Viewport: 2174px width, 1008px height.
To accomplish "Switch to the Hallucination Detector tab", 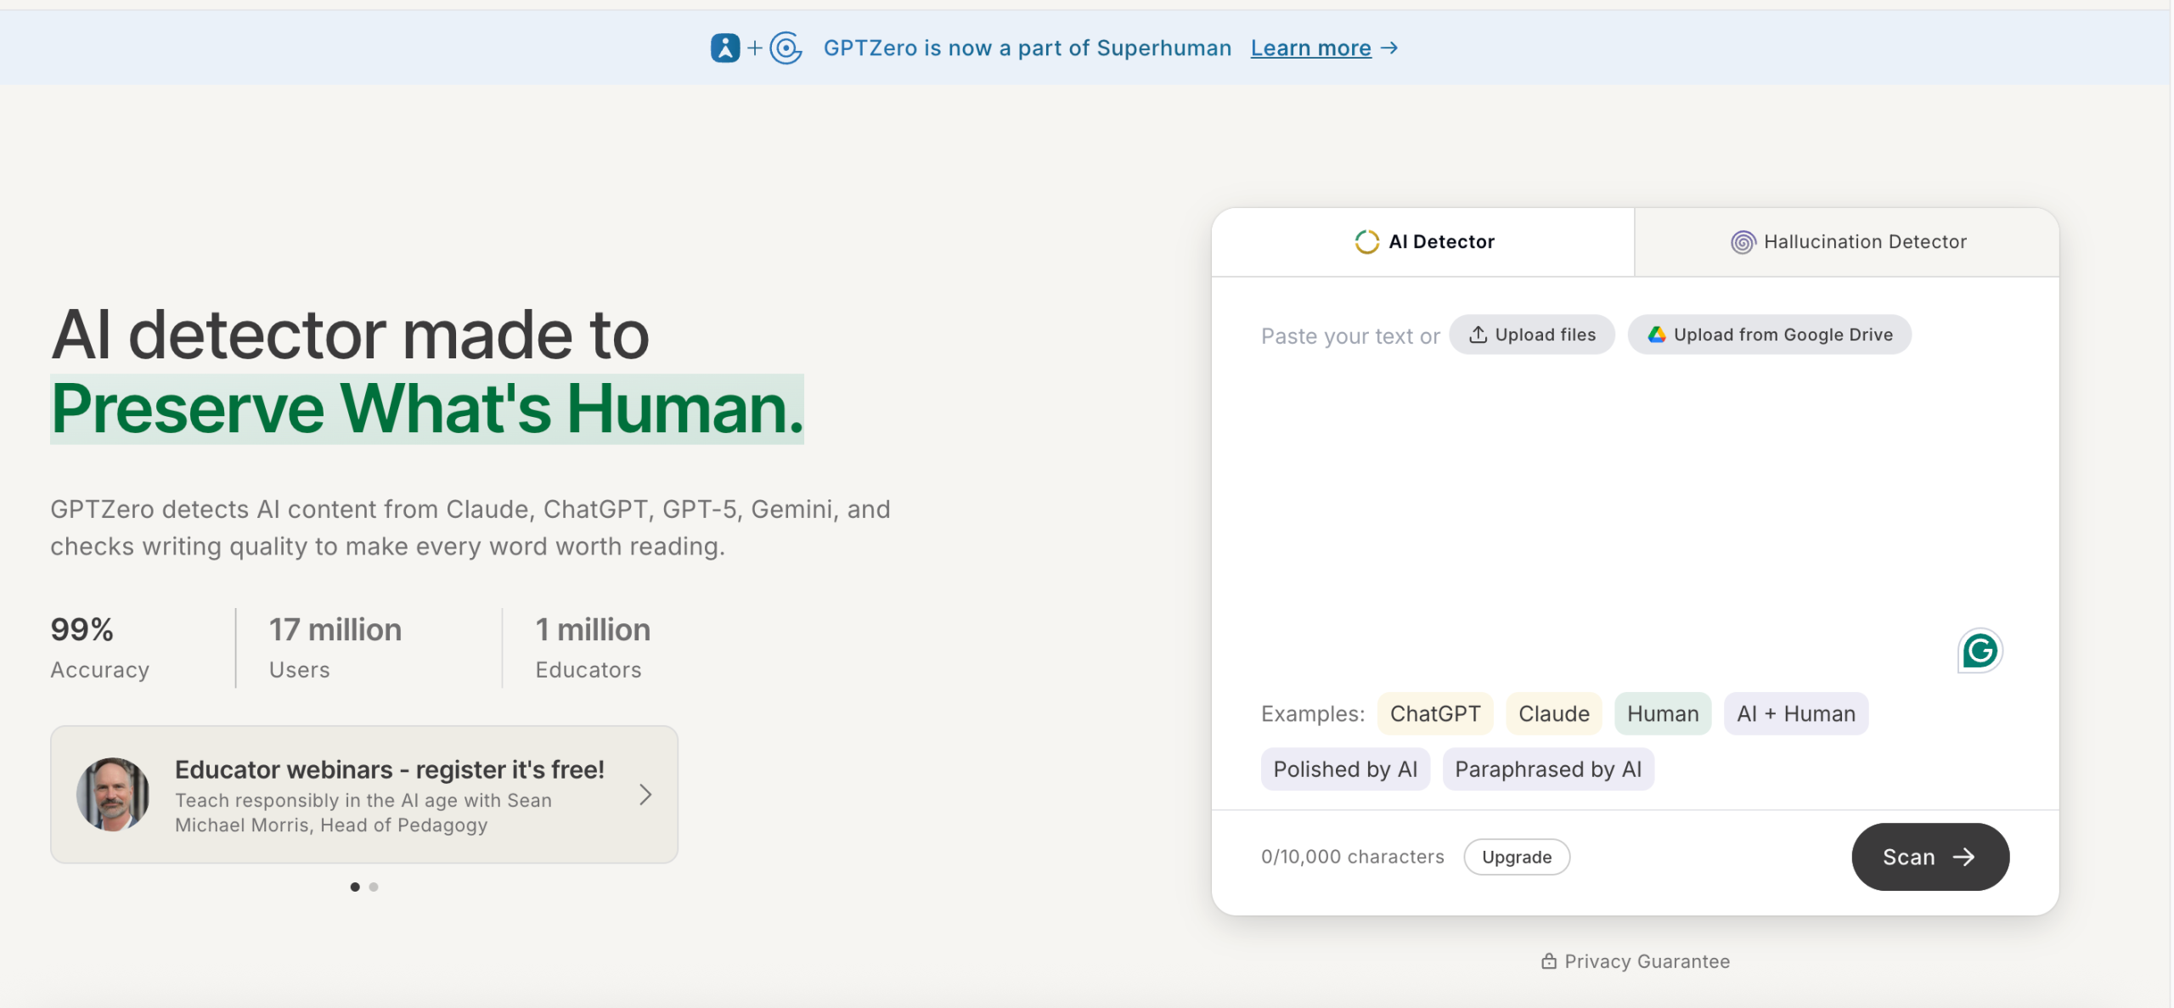I will click(1848, 242).
